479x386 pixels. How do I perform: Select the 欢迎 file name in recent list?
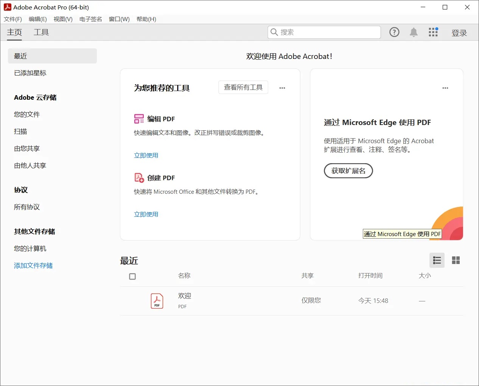(185, 296)
